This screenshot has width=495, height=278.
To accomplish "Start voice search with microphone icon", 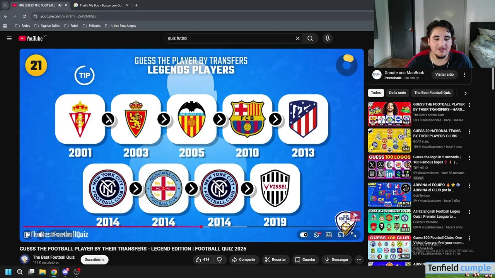I will (x=328, y=38).
